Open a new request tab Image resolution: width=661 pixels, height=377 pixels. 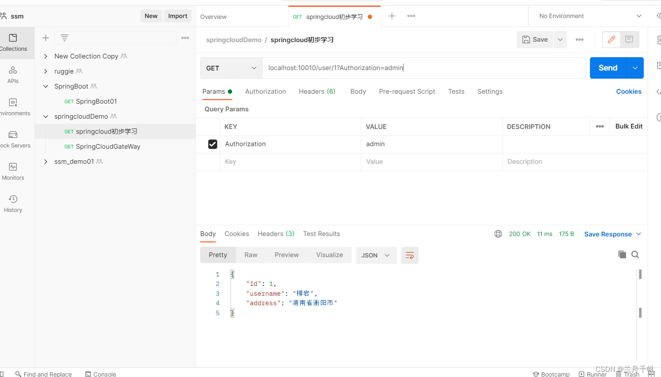tap(392, 16)
